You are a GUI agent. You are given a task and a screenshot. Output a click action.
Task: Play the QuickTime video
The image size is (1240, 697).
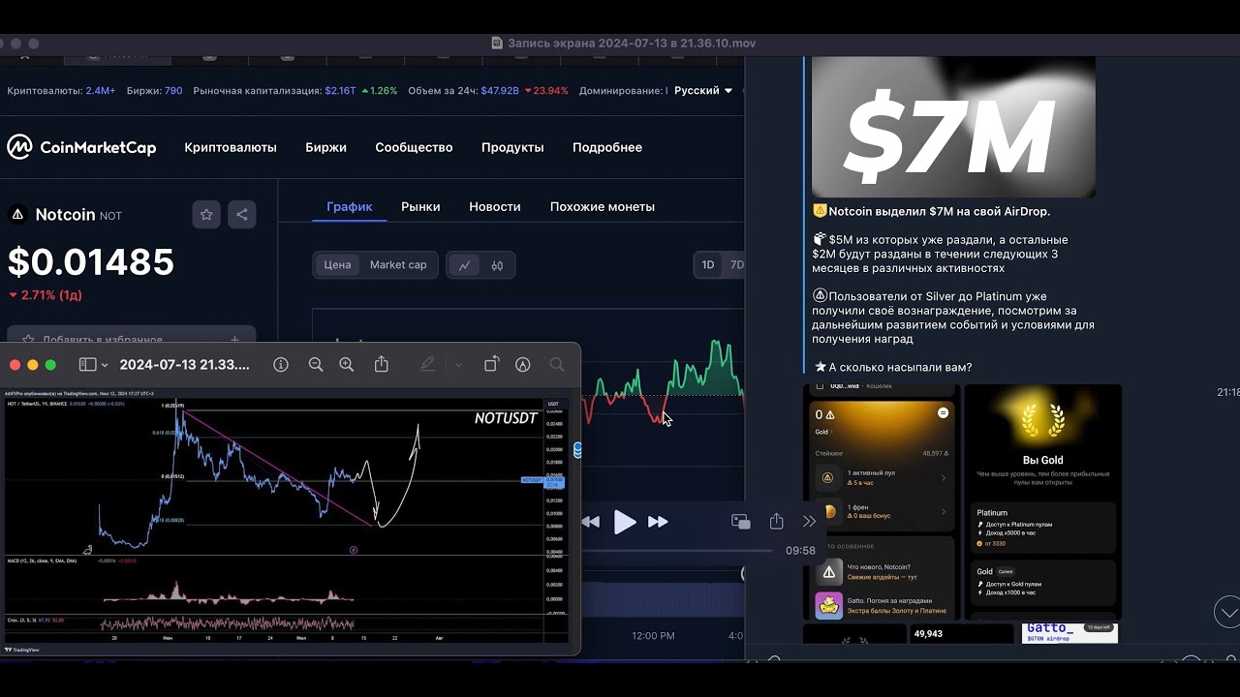pyautogui.click(x=625, y=523)
